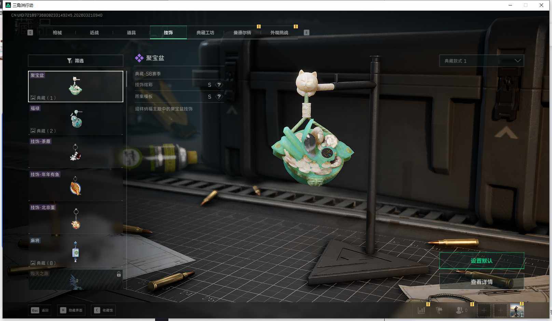552x321 pixels.
Task: Click the 典藏 (2) image icon
Action: 33,131
